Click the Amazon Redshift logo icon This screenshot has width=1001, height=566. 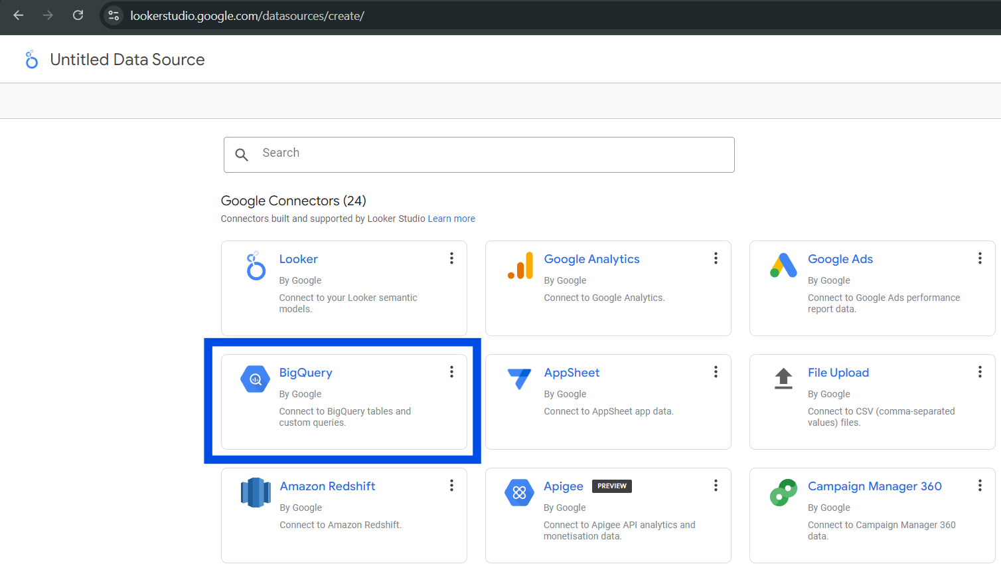pos(256,493)
